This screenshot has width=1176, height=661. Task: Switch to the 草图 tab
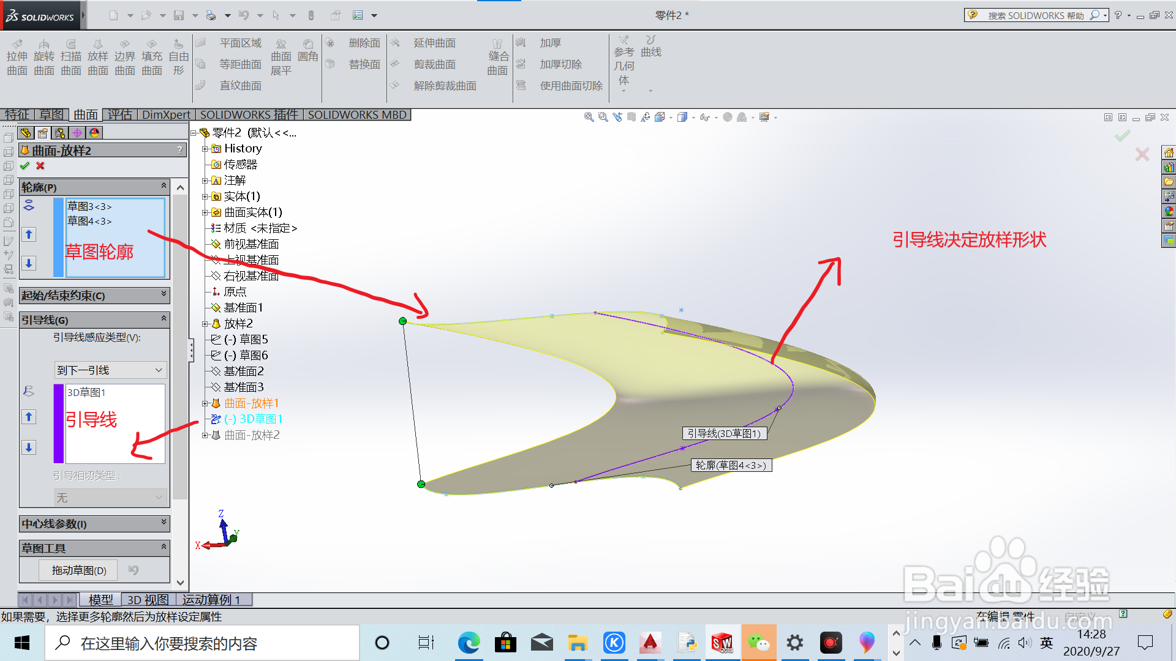click(x=51, y=114)
